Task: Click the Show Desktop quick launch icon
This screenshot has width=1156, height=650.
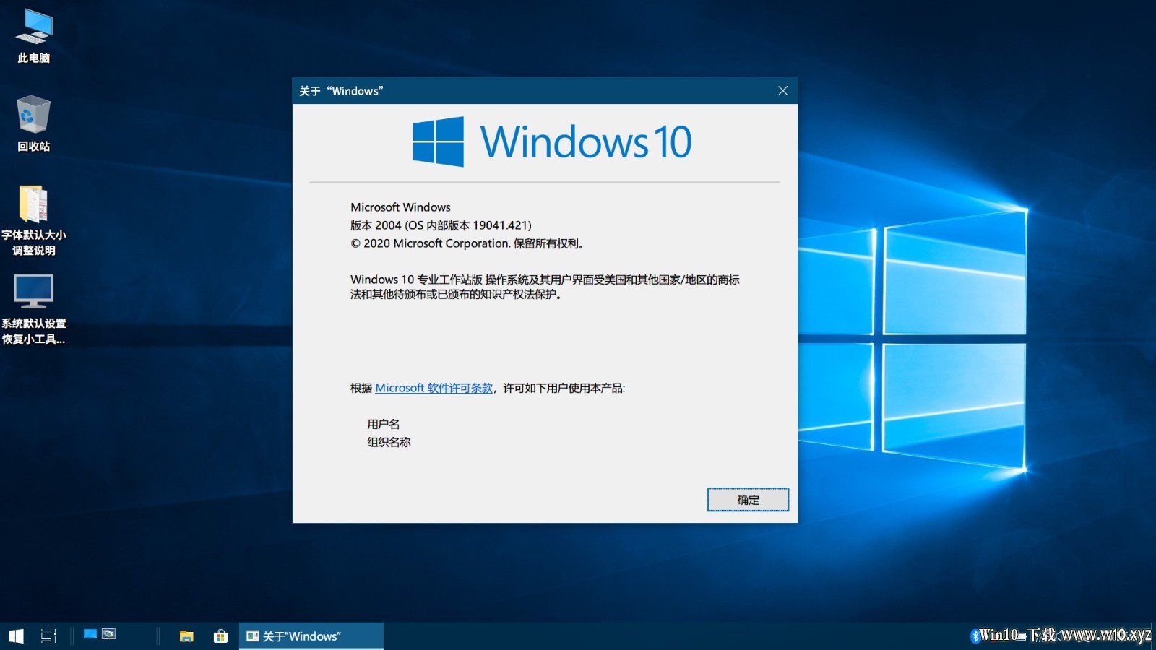Action: 90,634
